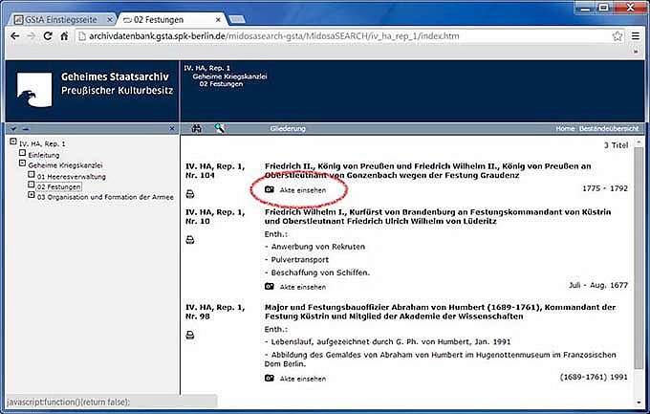The image size is (650, 414).
Task: Collapse the IV. HA, Rep. 1 tree node
Action: [12, 143]
